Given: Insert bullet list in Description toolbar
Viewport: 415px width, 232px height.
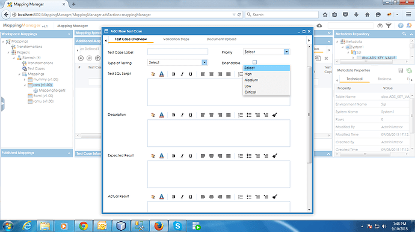Looking at the screenshot, I should [249, 115].
